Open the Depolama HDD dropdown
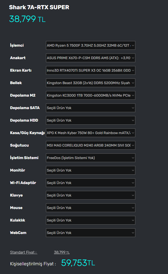 (90, 120)
